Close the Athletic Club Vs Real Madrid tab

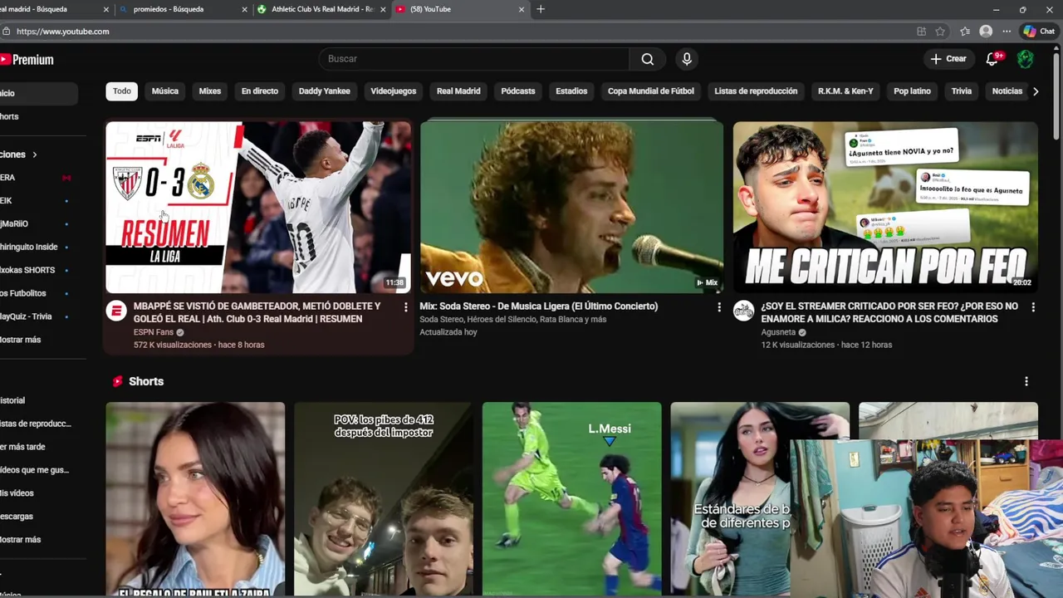click(383, 9)
